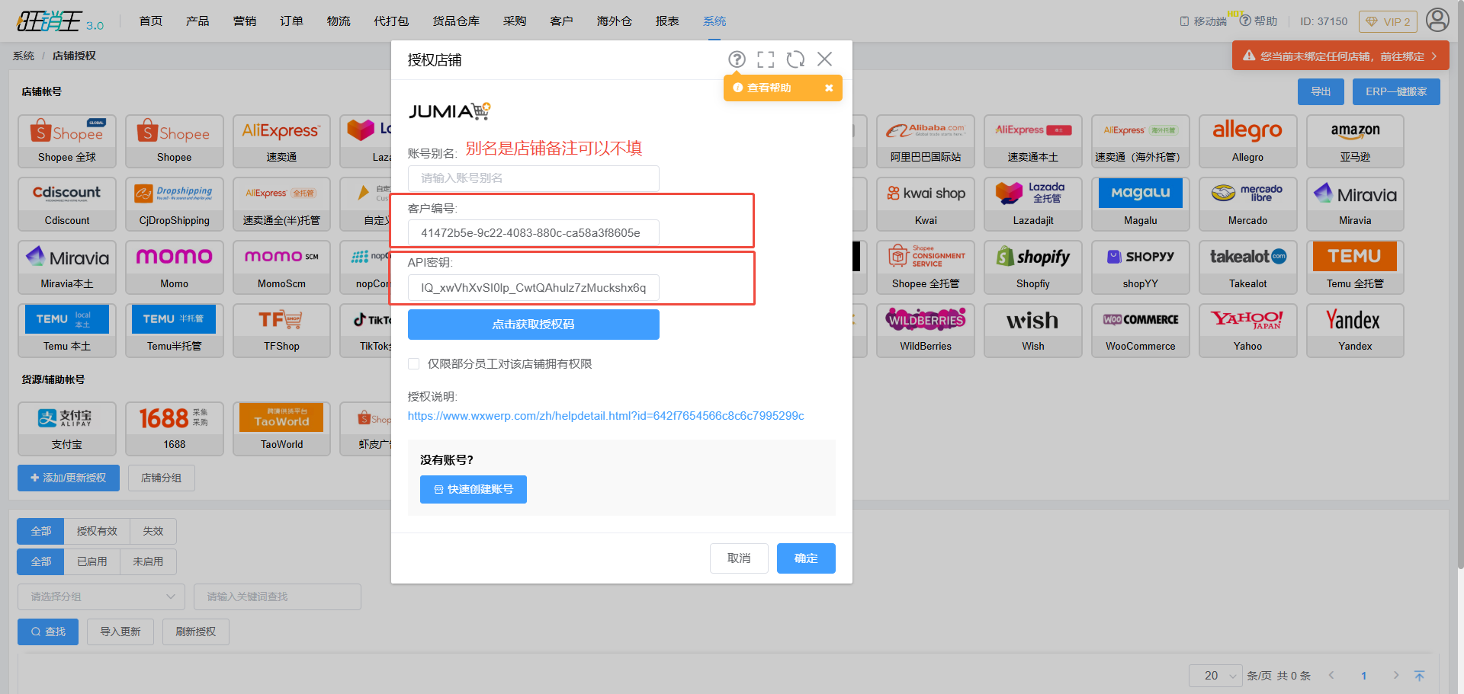This screenshot has height=694, width=1464.
Task: Open the 报表 menu
Action: (667, 21)
